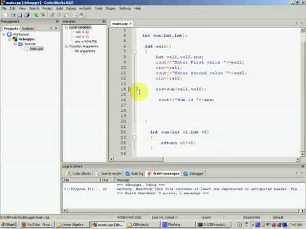This screenshot has height=229, width=306.
Task: Collapse the Sources folder node
Action: click(x=15, y=44)
